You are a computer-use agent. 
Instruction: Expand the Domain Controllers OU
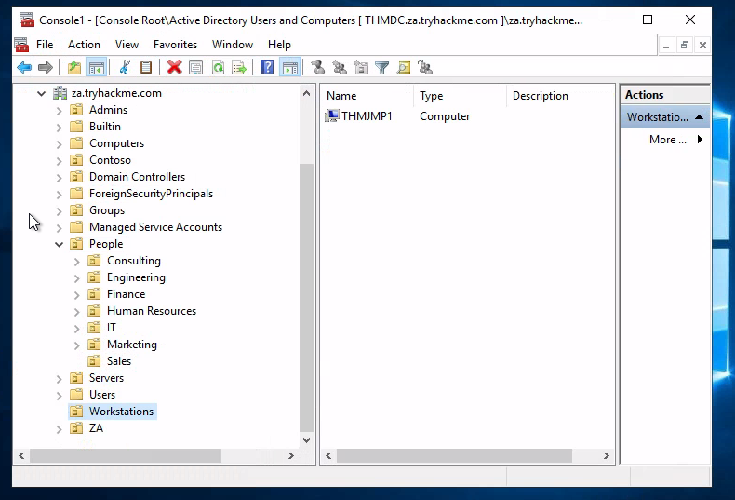pyautogui.click(x=59, y=178)
